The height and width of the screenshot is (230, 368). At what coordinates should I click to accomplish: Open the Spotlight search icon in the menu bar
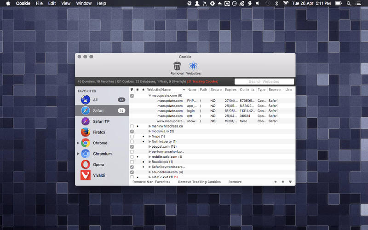[349, 3]
